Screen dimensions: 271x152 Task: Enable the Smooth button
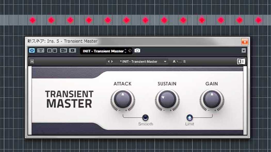145,117
